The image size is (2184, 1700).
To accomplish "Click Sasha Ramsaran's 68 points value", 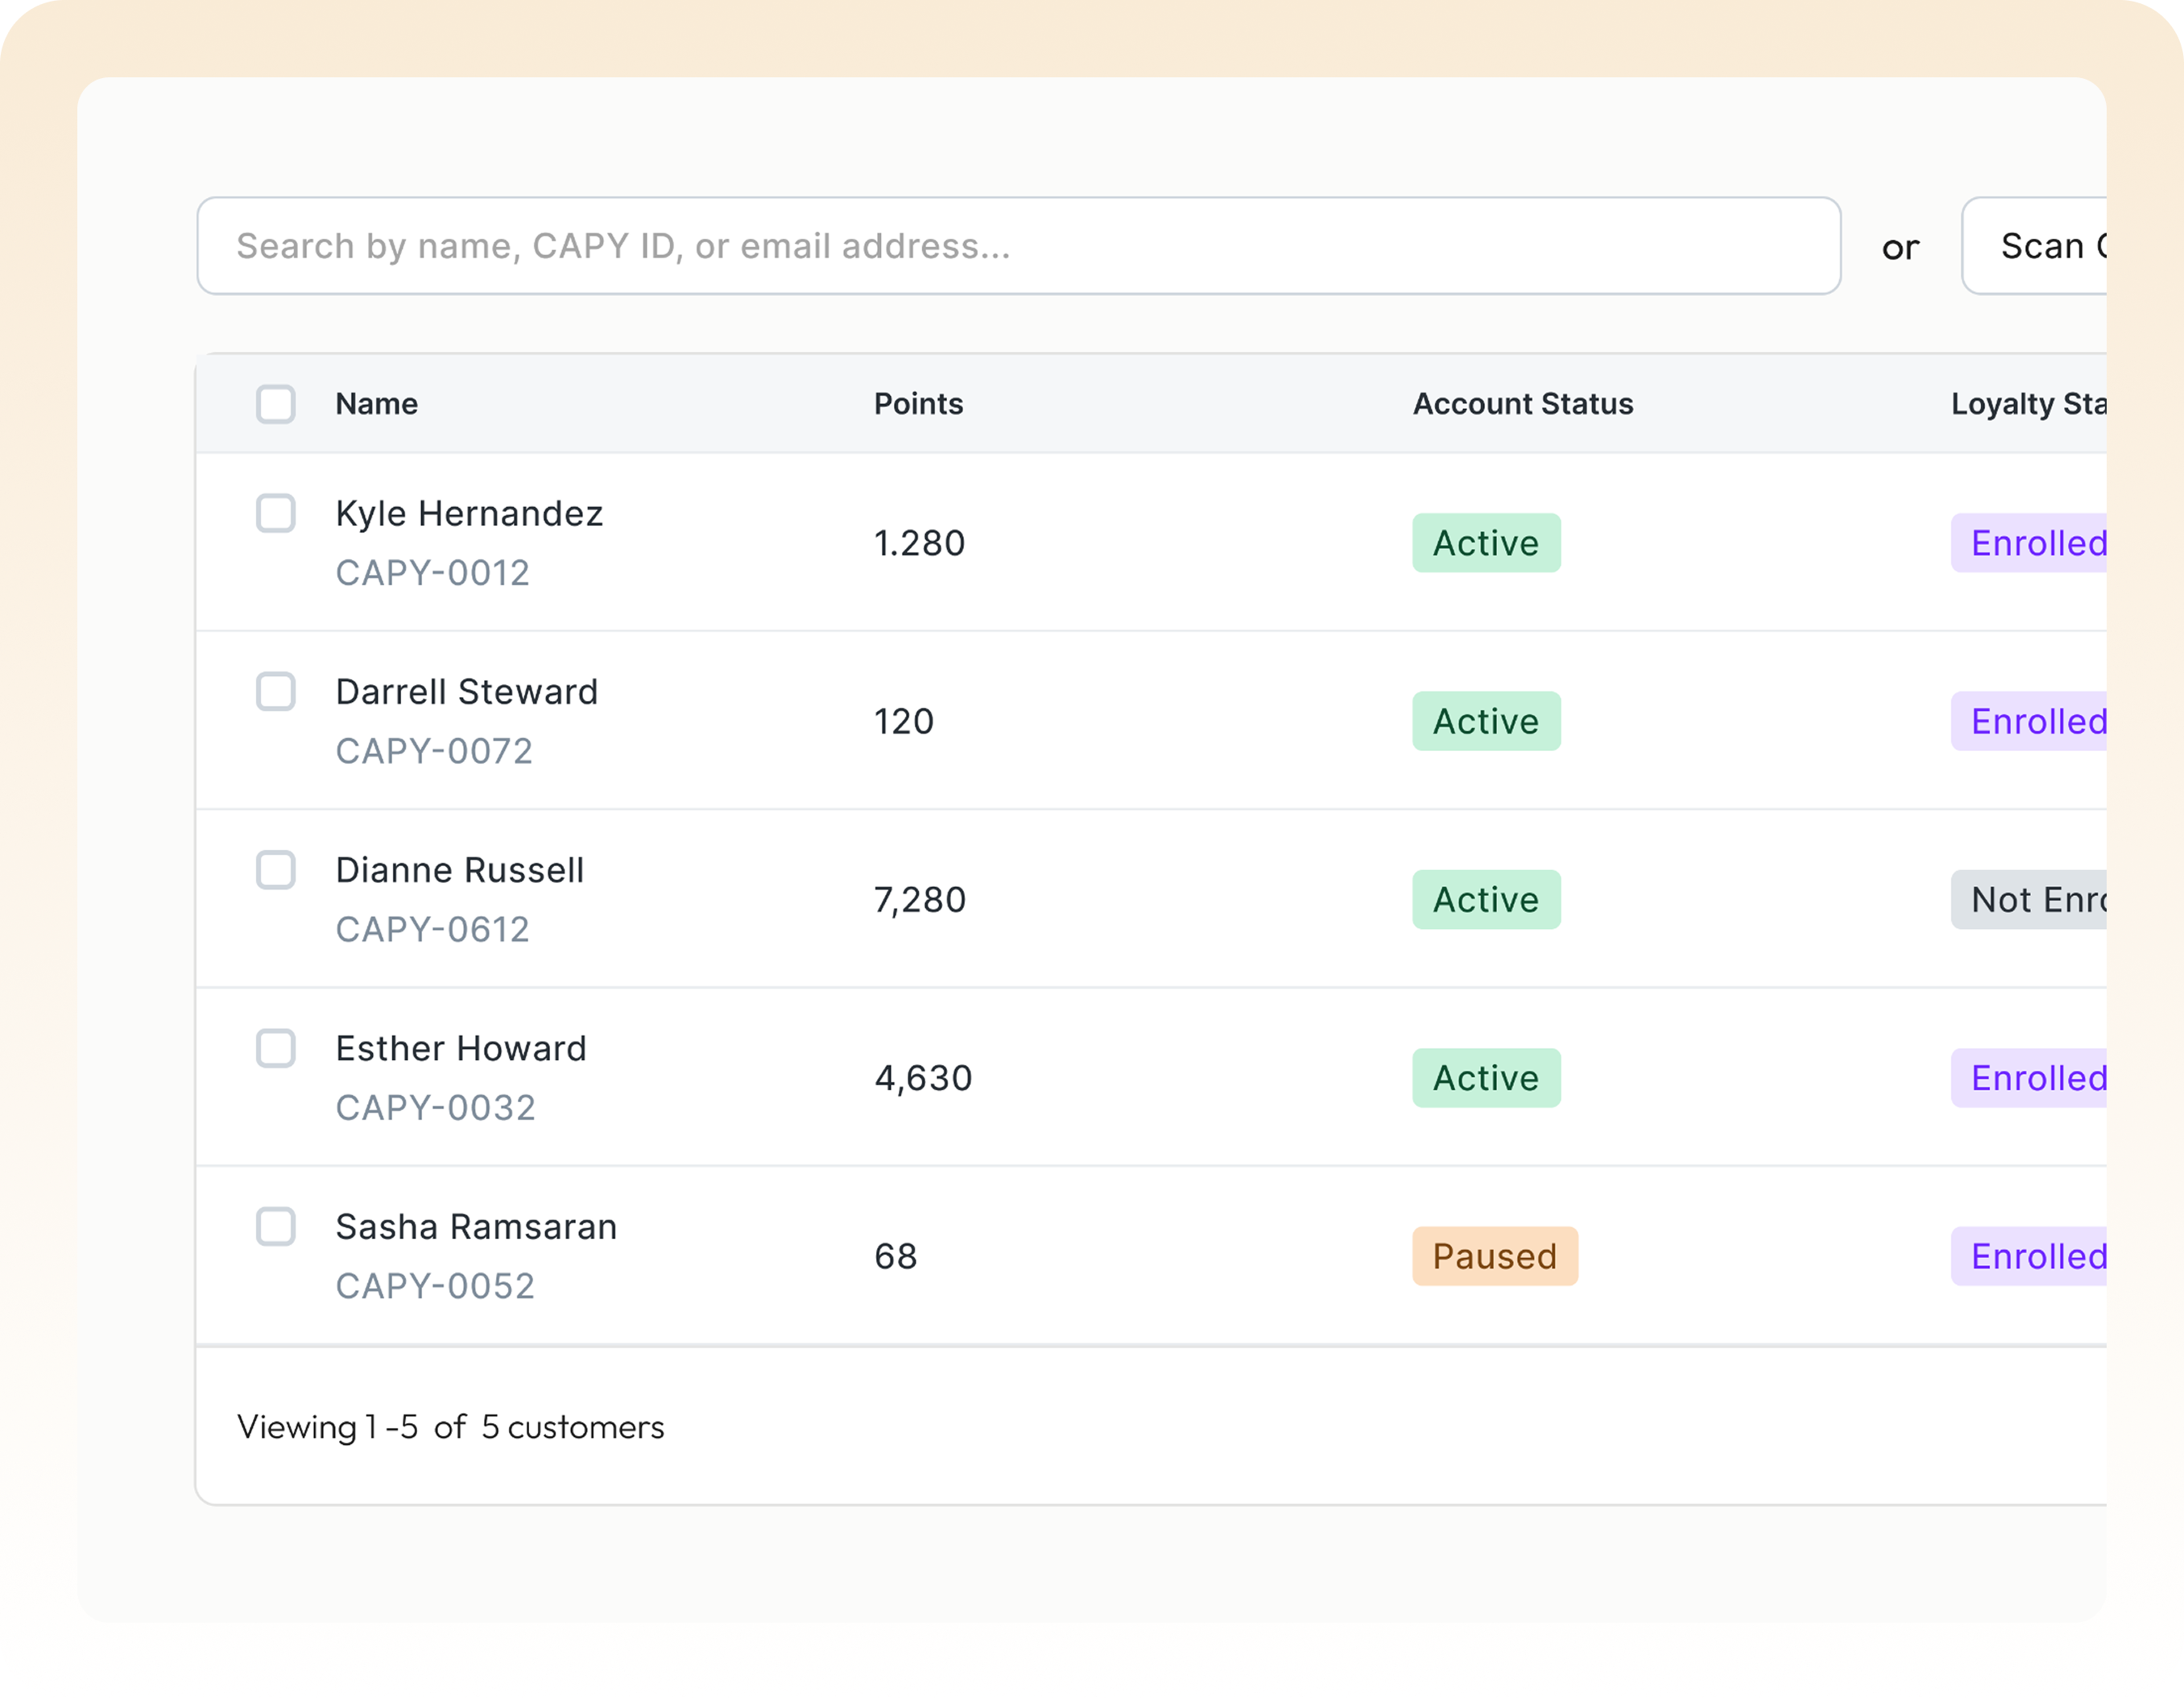I will pyautogui.click(x=895, y=1256).
